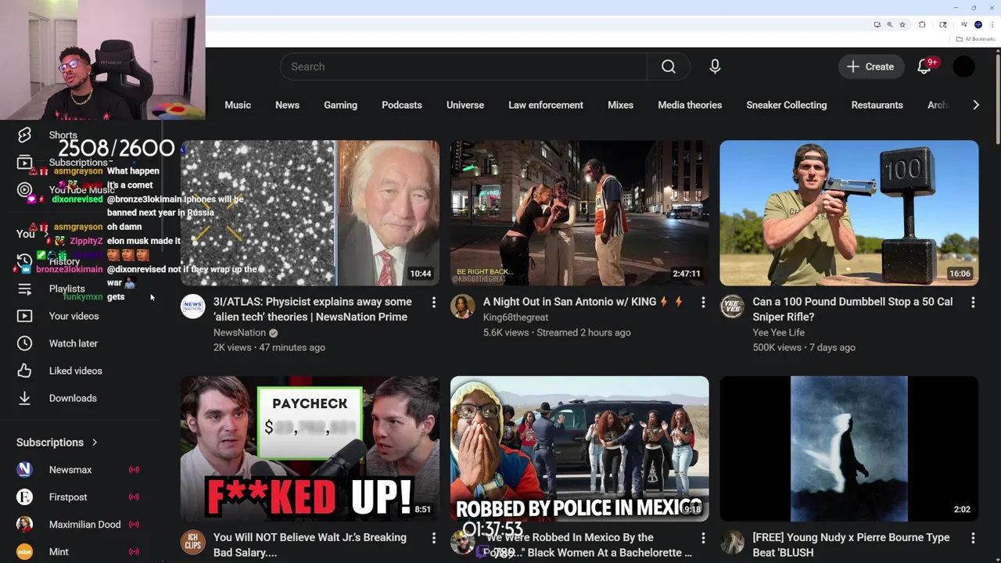The image size is (1001, 563).
Task: Click inside the YouTube search field
Action: click(x=463, y=66)
